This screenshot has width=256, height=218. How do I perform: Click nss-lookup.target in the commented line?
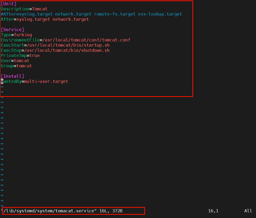[x=160, y=14]
